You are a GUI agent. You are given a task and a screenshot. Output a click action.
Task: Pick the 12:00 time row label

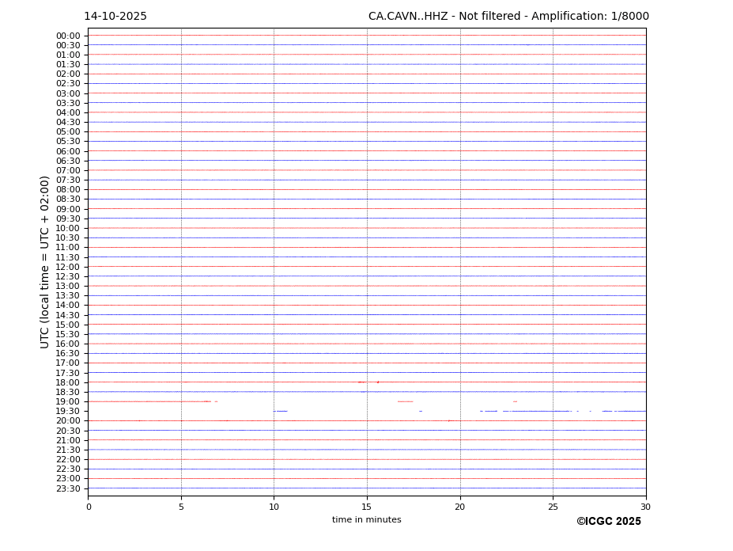[x=68, y=267]
